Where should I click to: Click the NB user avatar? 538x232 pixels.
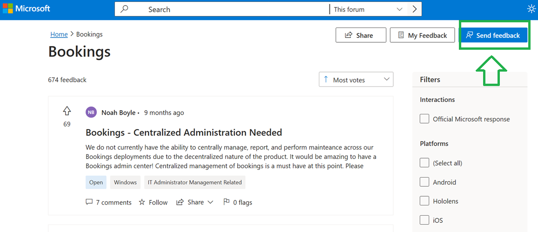coord(91,113)
